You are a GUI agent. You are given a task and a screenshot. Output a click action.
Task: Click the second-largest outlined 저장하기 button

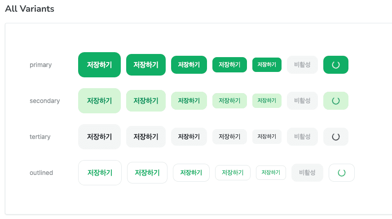click(147, 173)
